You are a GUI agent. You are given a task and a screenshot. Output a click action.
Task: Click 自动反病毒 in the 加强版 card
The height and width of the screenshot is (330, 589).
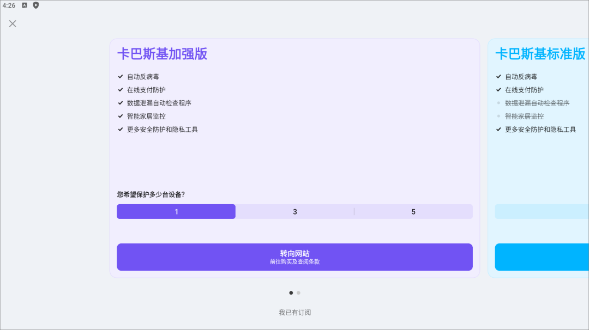click(x=143, y=77)
